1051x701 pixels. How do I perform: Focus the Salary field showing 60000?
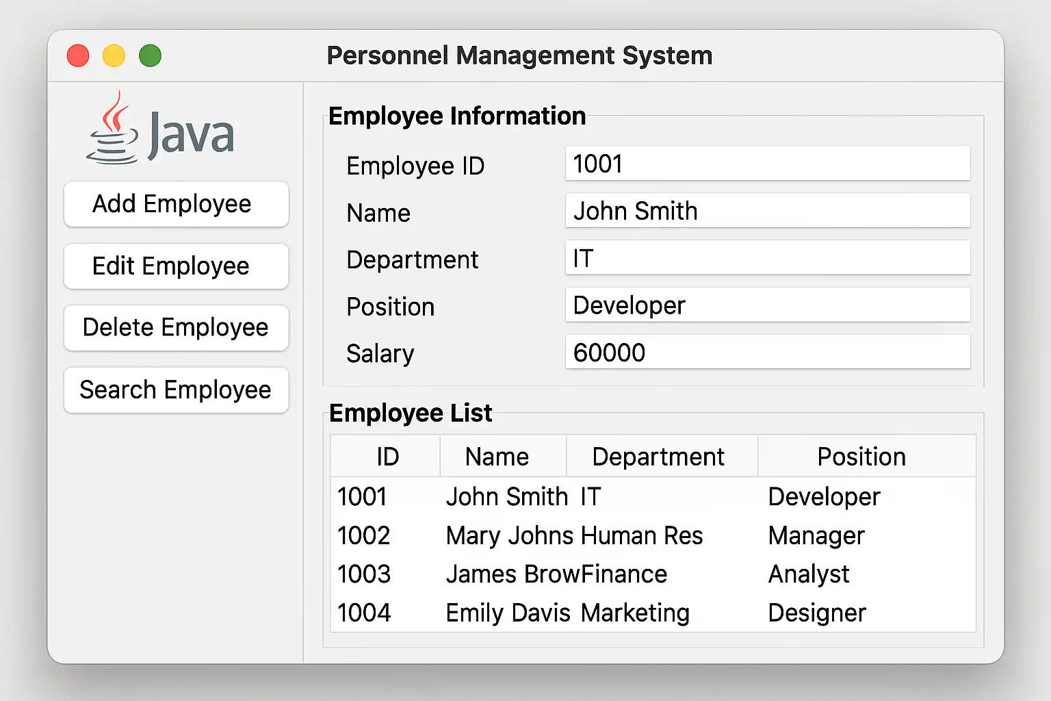[767, 353]
